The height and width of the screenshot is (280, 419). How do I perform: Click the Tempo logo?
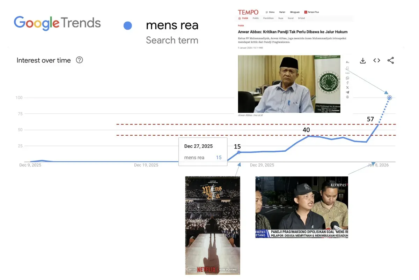click(x=248, y=12)
